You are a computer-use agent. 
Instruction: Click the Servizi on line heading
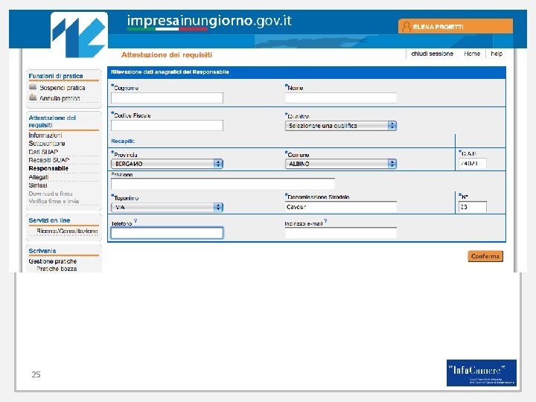click(49, 220)
